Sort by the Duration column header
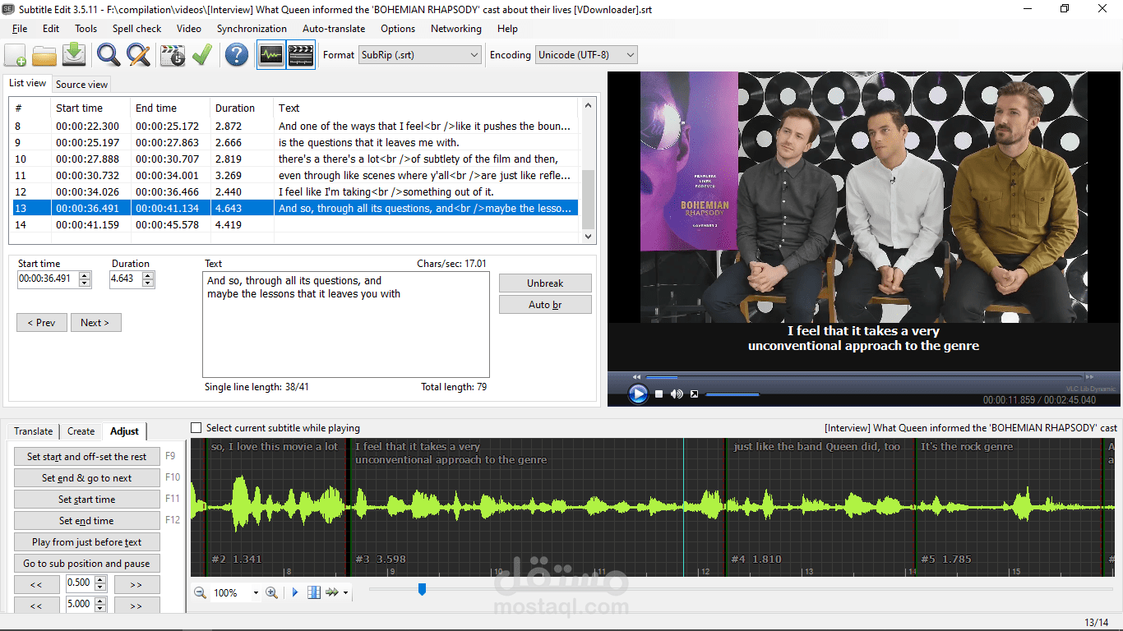 (242, 108)
